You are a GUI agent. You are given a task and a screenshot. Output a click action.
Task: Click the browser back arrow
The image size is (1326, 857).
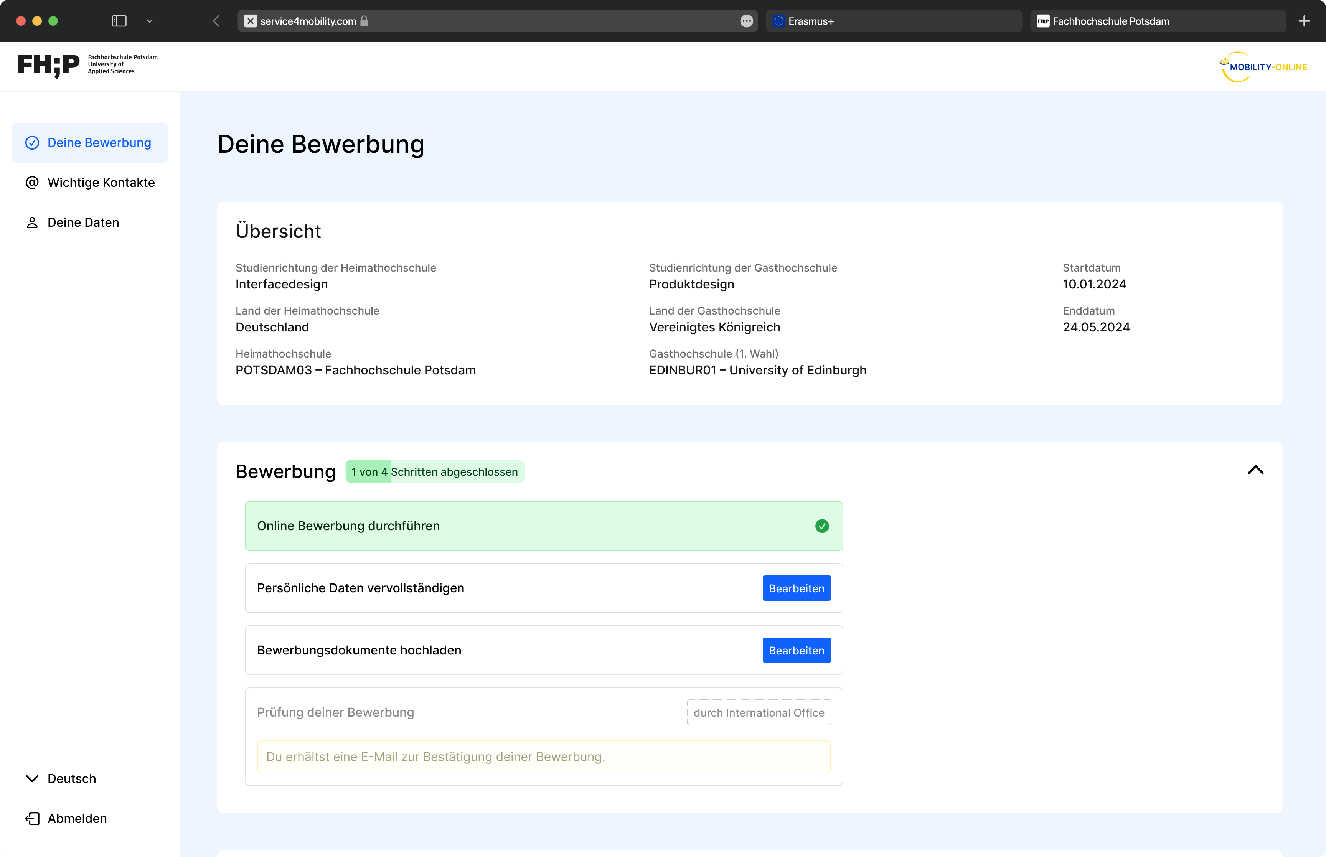click(216, 21)
